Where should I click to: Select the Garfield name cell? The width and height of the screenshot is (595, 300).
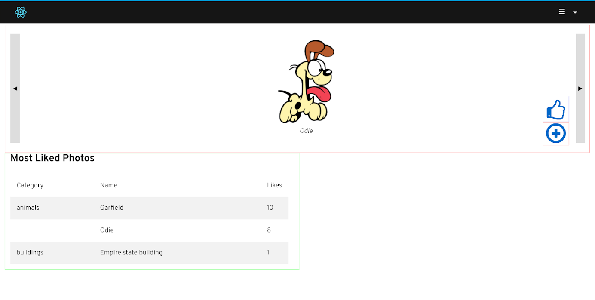coord(112,208)
